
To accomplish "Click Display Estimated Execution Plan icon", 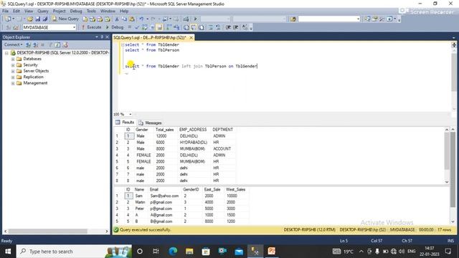I will pos(145,27).
